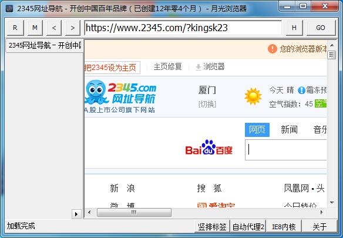This screenshot has height=238, width=343.
Task: Open the 新浪 link
Action: (x=123, y=188)
